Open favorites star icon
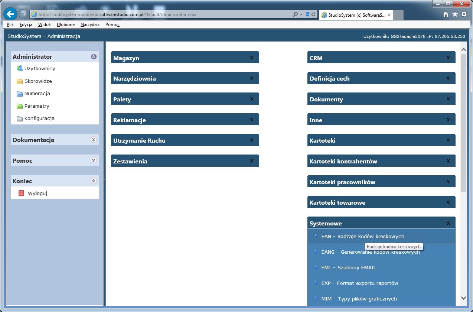The image size is (473, 312). pyautogui.click(x=455, y=14)
